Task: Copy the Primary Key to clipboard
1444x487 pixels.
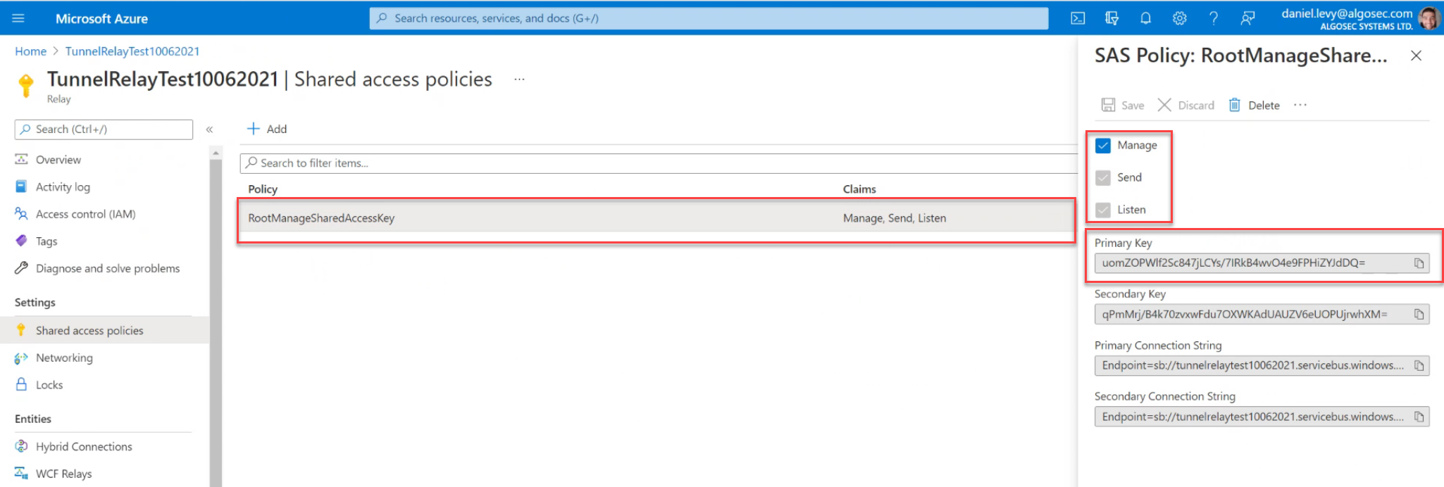Action: click(x=1419, y=263)
